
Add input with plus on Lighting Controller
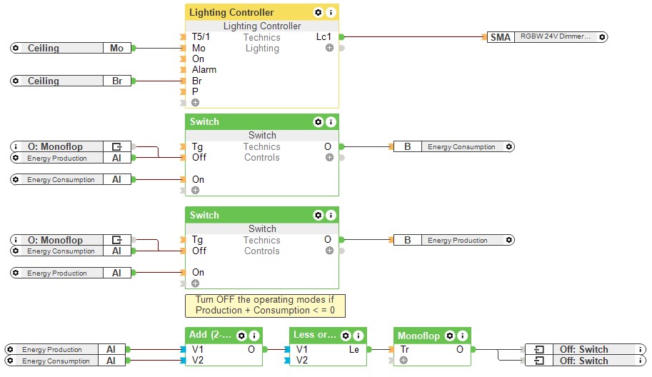[x=195, y=102]
